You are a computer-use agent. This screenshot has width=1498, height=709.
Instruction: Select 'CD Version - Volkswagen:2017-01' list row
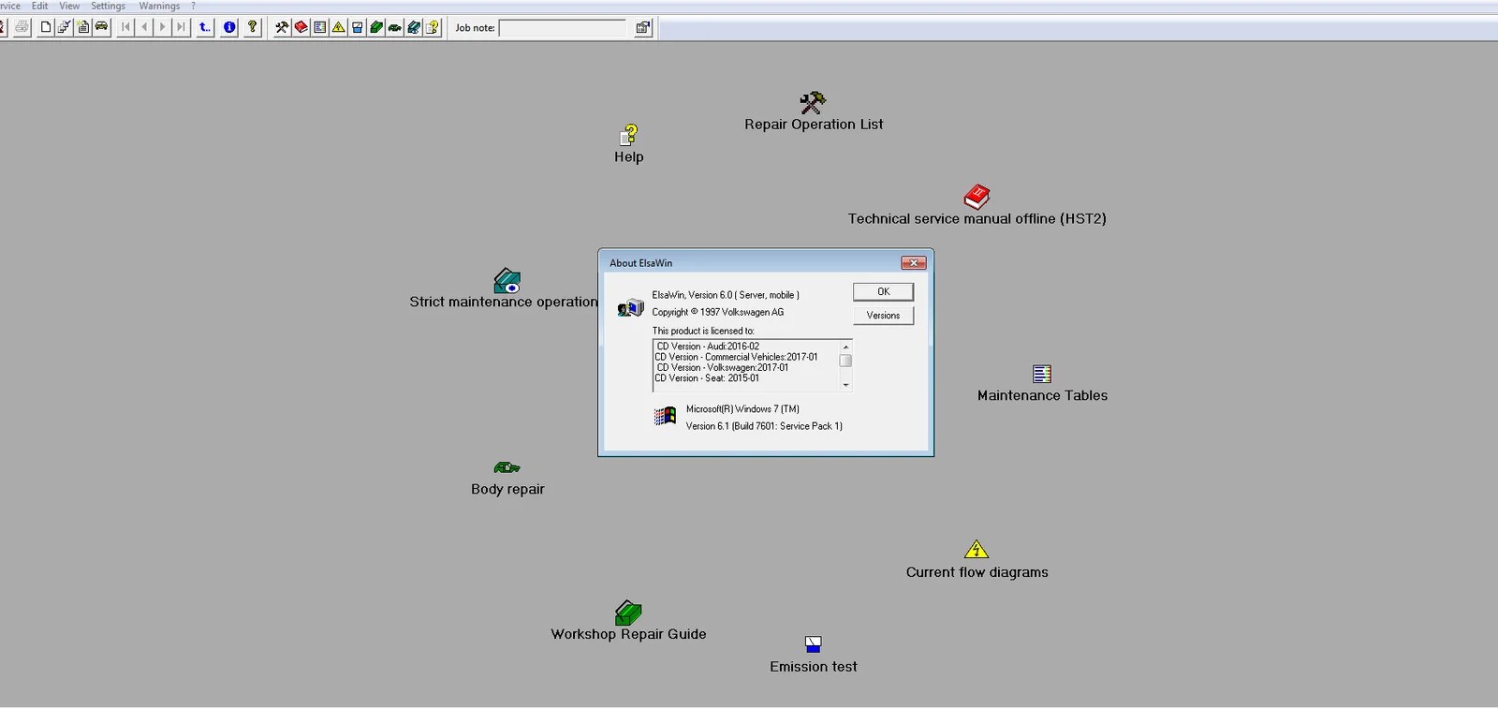(722, 368)
